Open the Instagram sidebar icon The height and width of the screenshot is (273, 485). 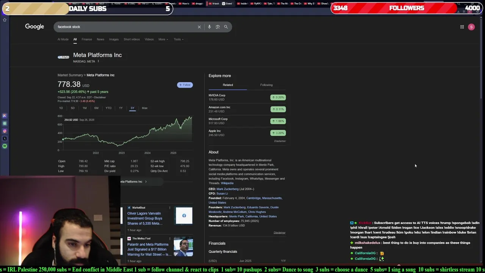pos(5,131)
